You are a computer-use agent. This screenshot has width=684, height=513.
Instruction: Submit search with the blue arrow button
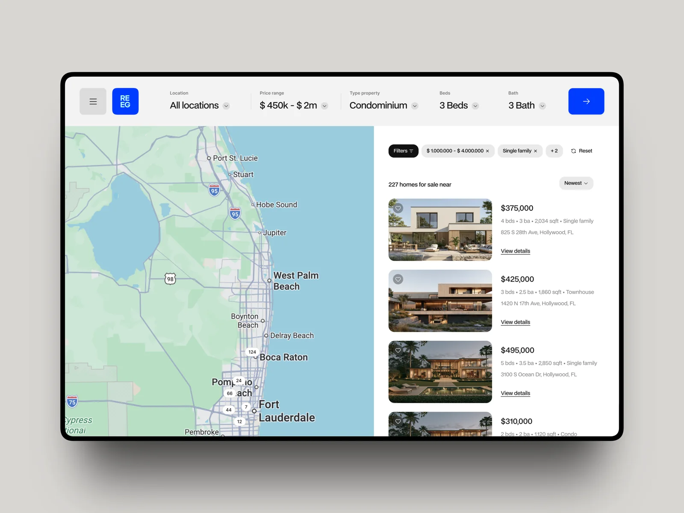pos(586,101)
